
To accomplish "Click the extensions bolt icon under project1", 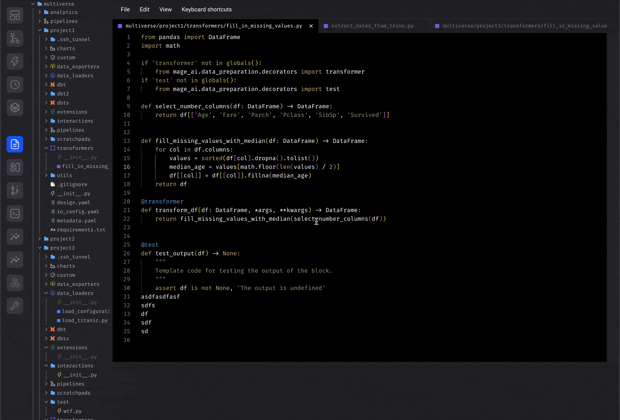I will (x=53, y=112).
